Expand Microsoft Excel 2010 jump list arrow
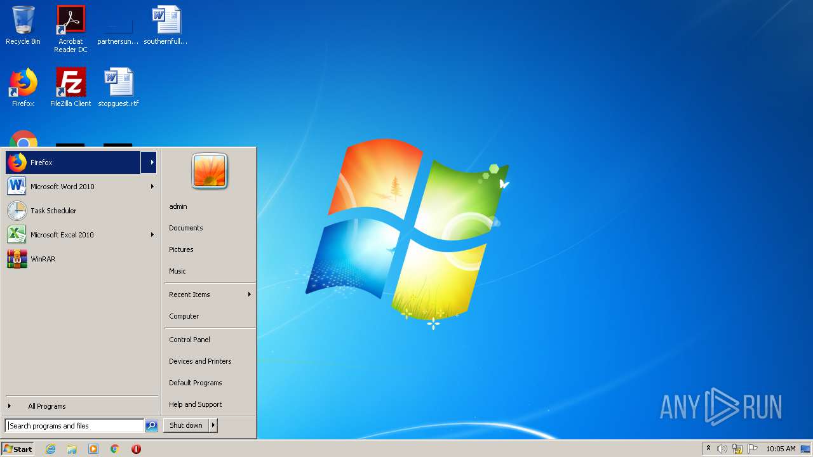 click(152, 235)
